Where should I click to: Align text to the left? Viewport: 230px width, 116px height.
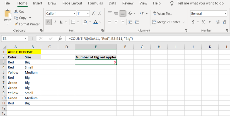click(x=110, y=22)
